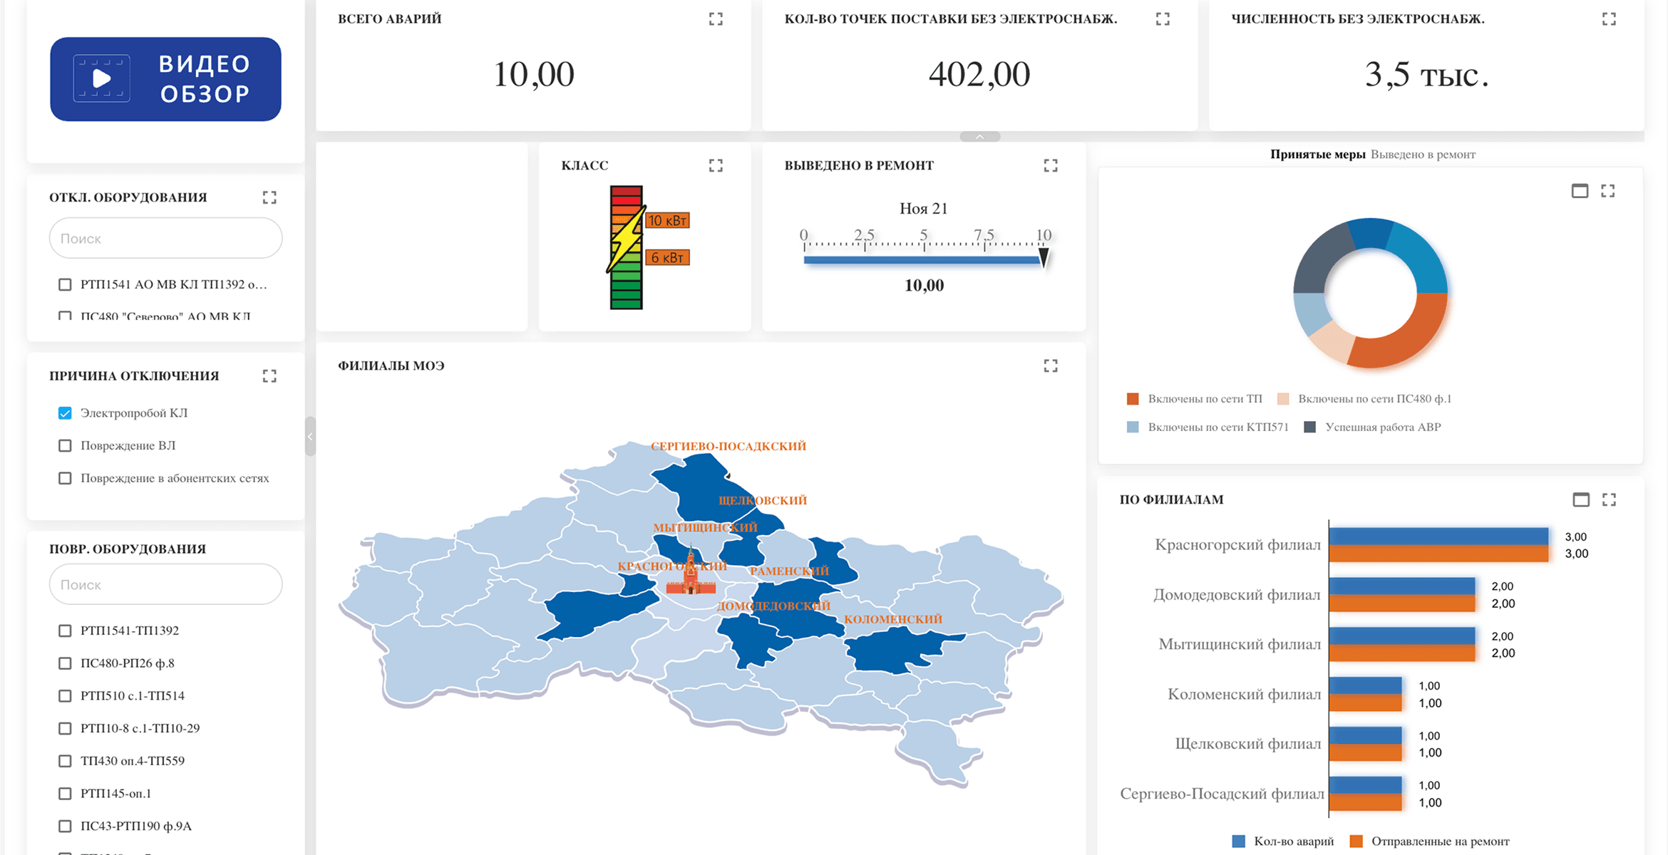Check the РТП10-8 с.1-ТП10-29 checkbox

click(65, 728)
